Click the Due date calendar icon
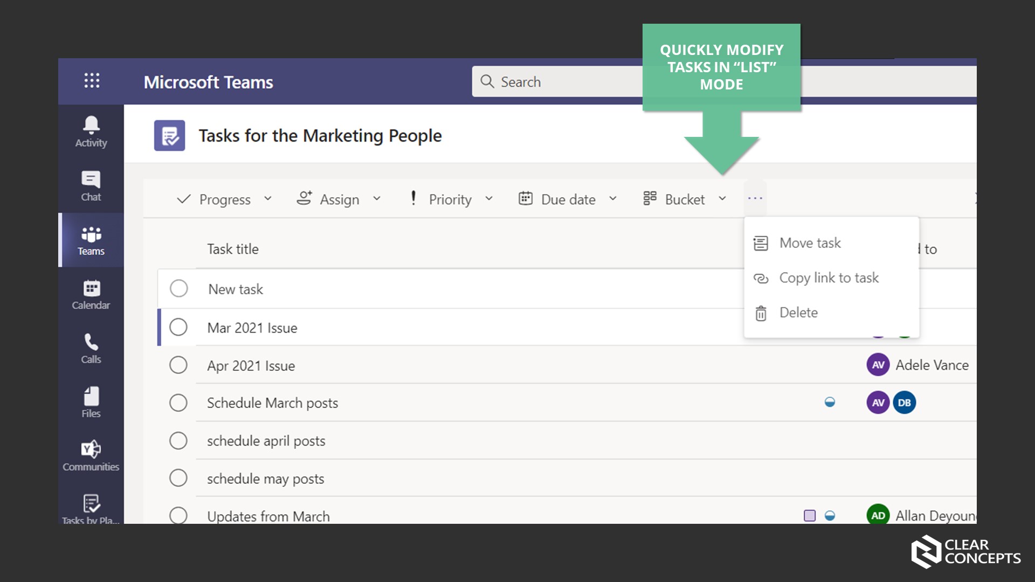The image size is (1035, 582). click(x=526, y=198)
